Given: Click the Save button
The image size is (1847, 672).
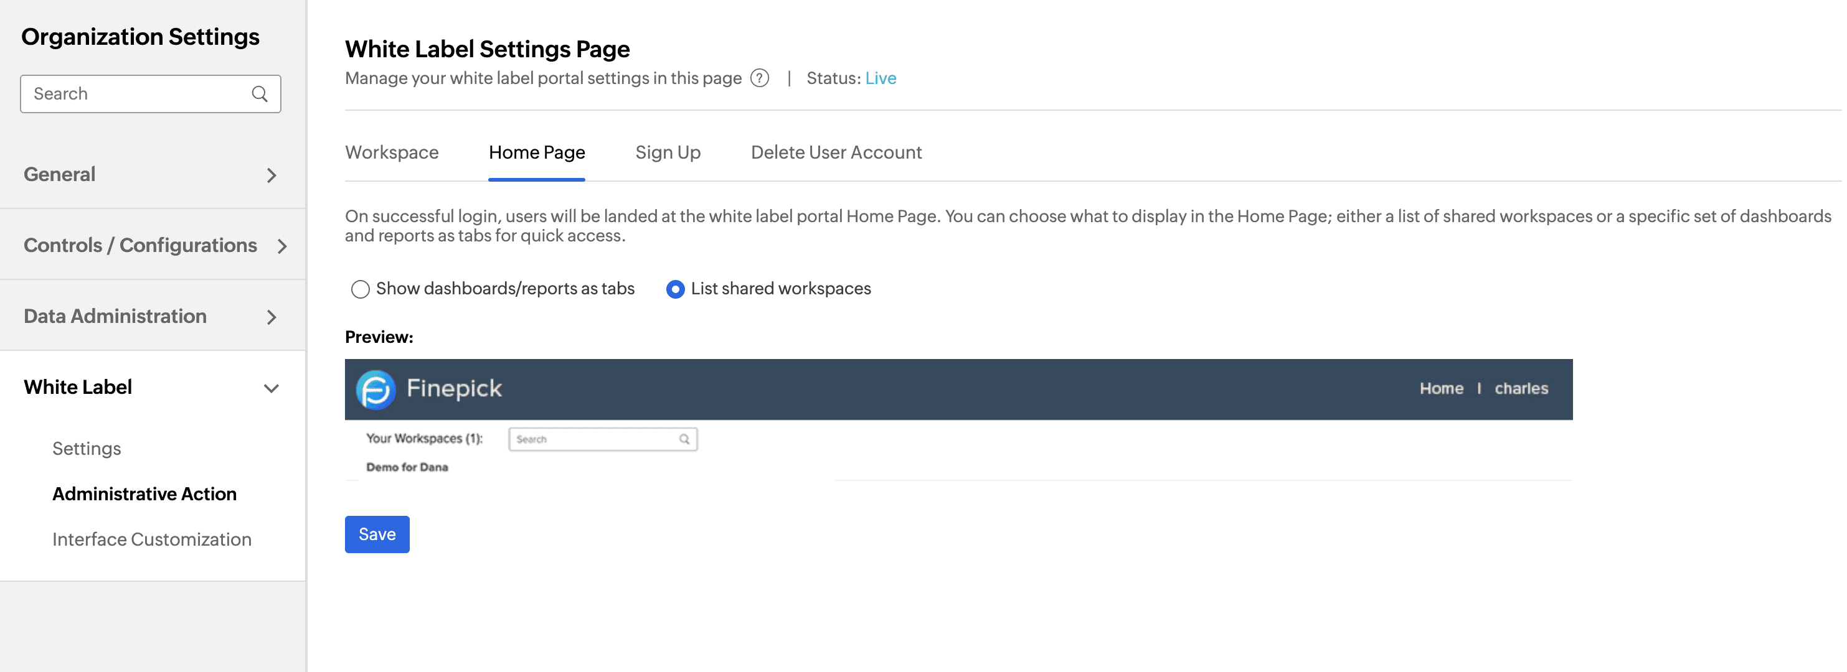Looking at the screenshot, I should [x=377, y=534].
